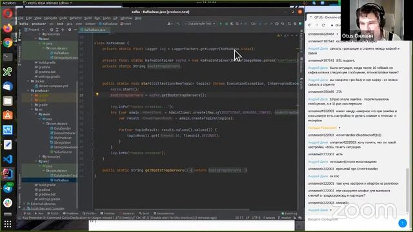413x232 pixels.
Task: Send chat message with blue round button
Action: point(402,223)
